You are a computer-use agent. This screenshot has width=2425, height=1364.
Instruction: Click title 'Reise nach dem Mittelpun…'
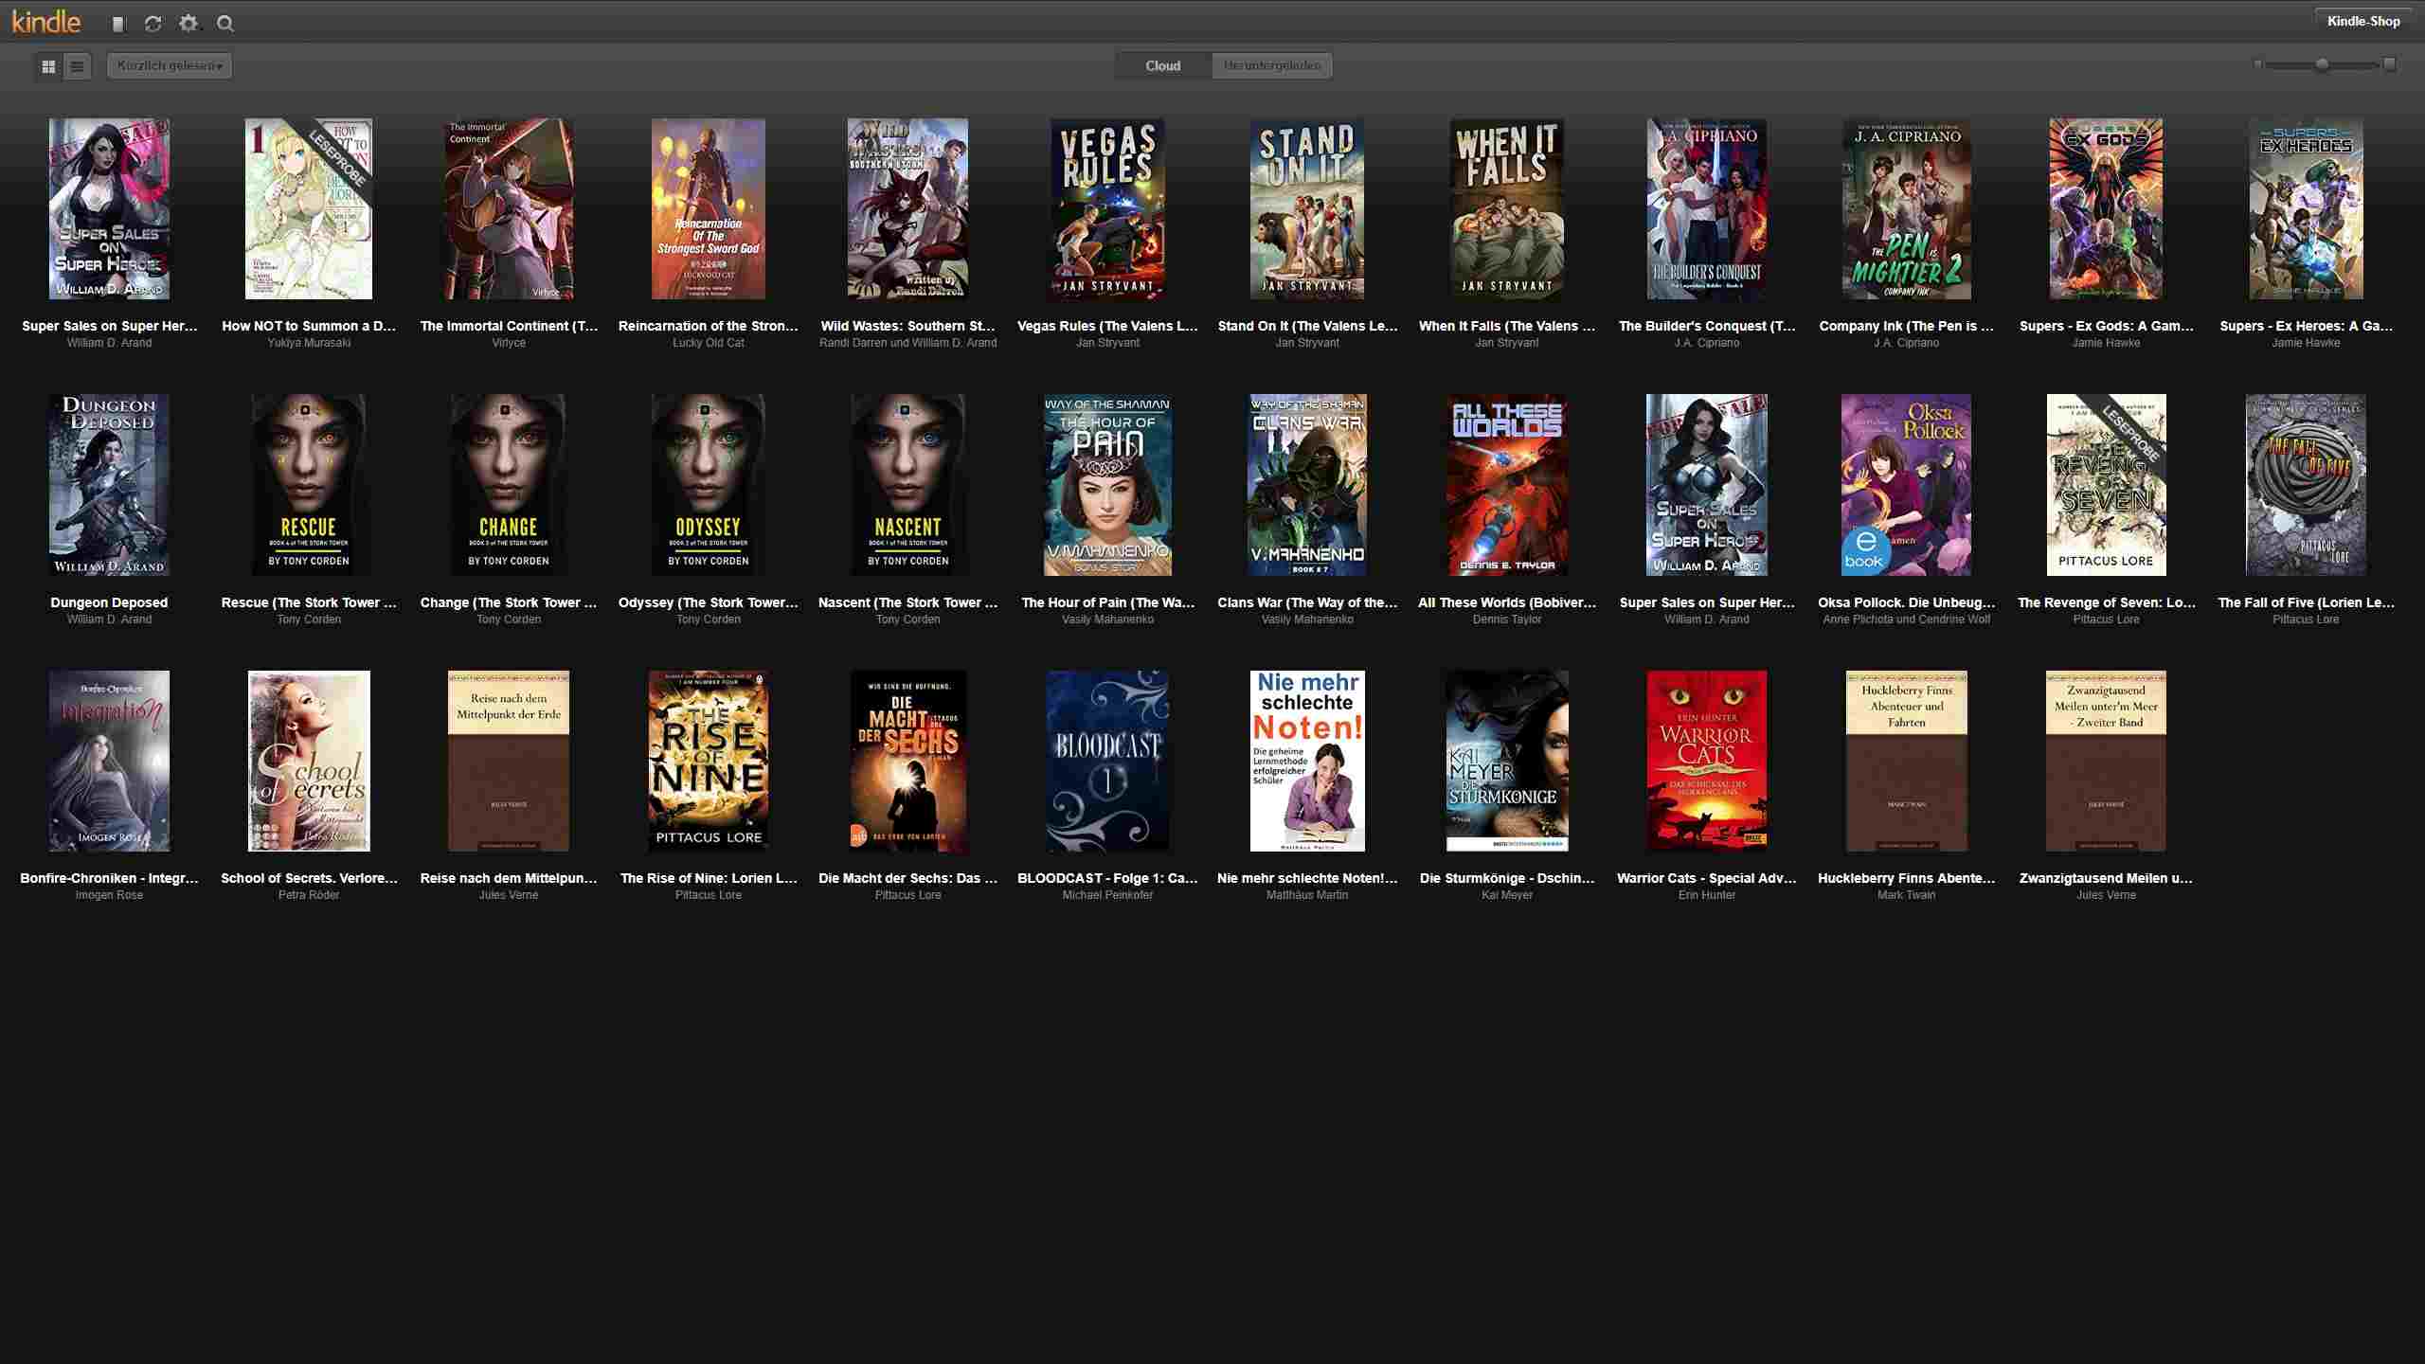click(x=509, y=878)
